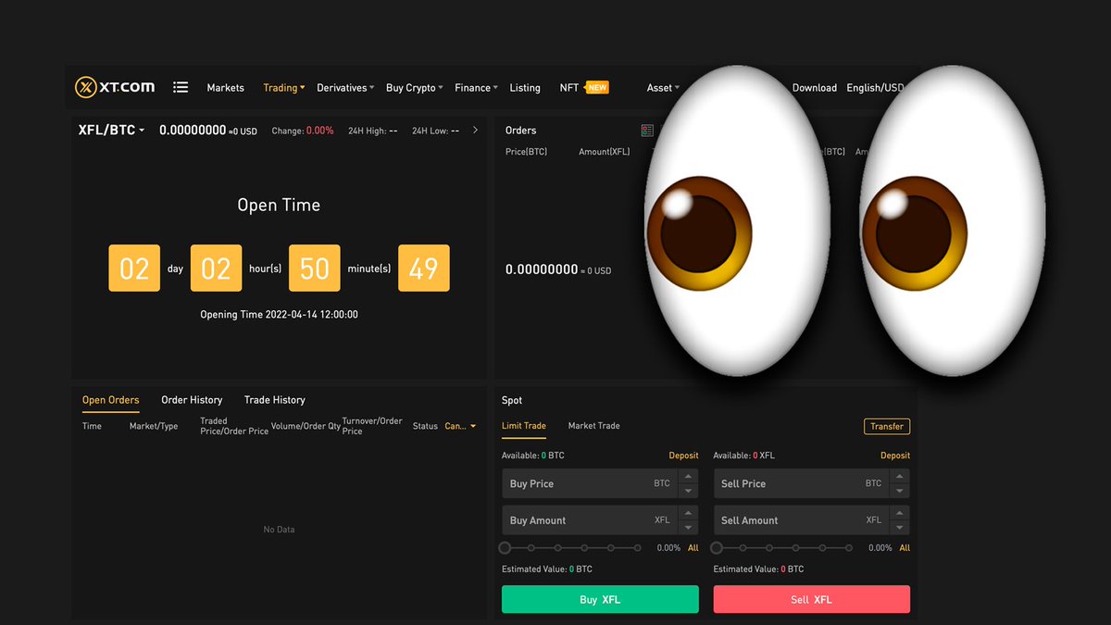Screen dimensions: 1111x625
Task: Change language and currency English/USD
Action: coord(875,88)
